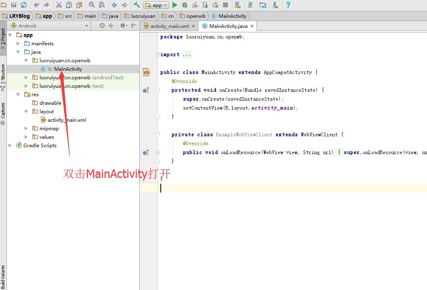Run app with coverage icon
Image resolution: width=427 pixels, height=290 pixels.
(195, 5)
